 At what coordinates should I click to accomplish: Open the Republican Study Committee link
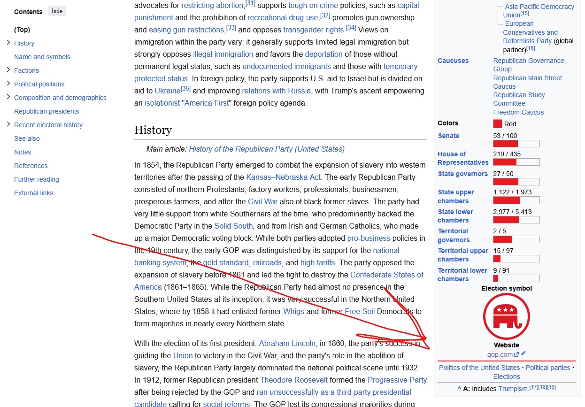pyautogui.click(x=519, y=99)
